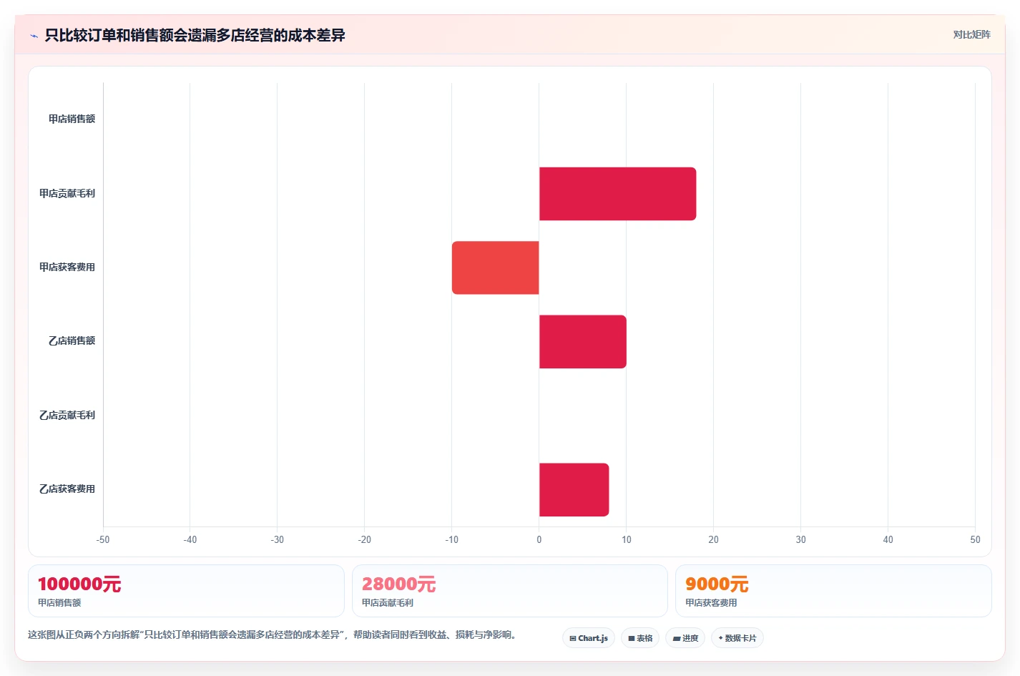Click the 甲店销售额 axis label

pos(72,119)
